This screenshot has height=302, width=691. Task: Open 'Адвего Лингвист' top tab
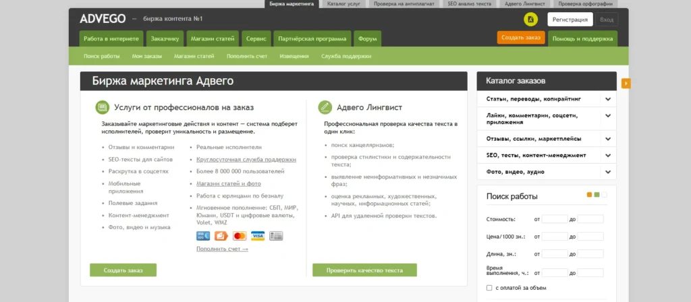pos(524,3)
